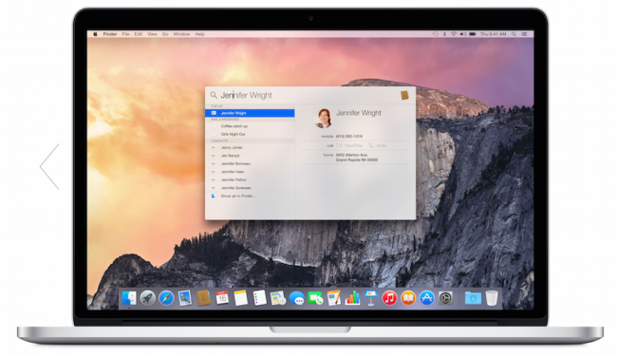Open the Numbers chart icon in dock
The width and height of the screenshot is (617, 357).
pos(352,298)
